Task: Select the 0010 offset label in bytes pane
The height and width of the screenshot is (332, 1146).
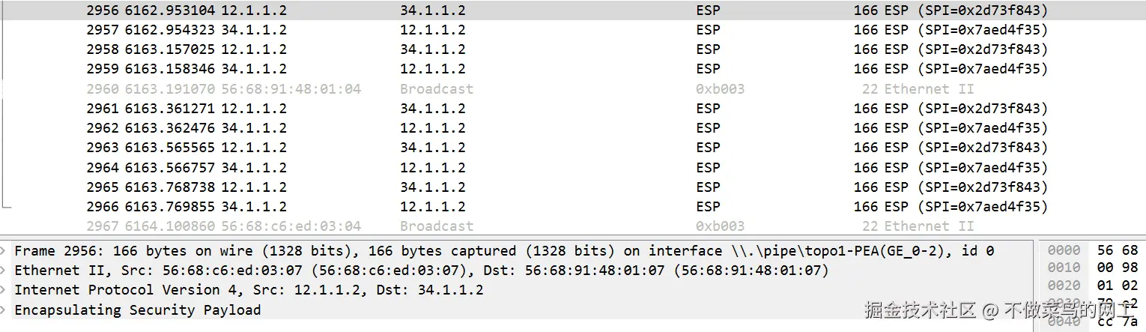Action: tap(1064, 268)
